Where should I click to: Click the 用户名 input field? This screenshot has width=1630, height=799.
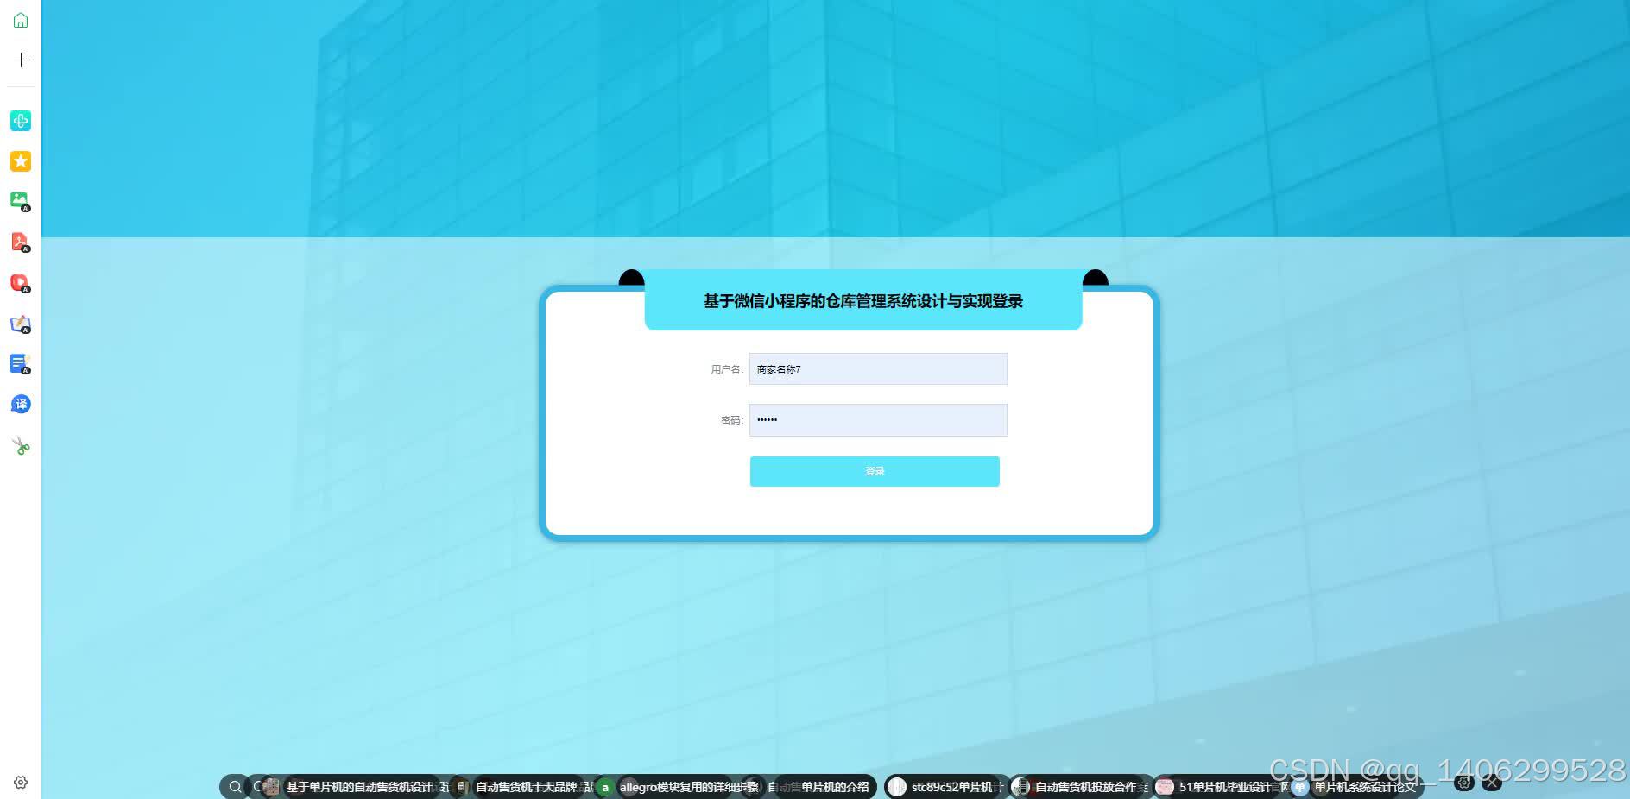pos(878,369)
